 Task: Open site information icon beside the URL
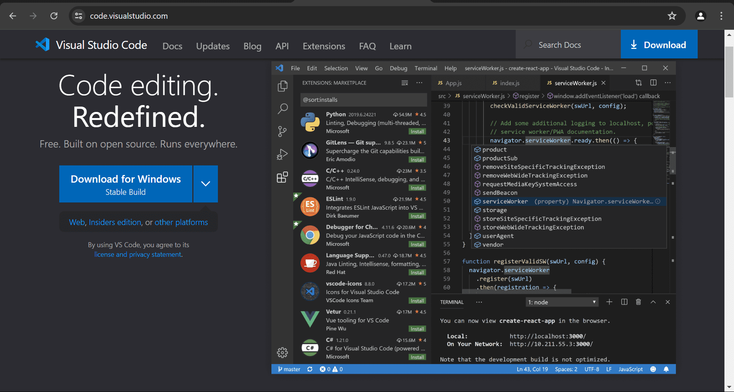[78, 16]
